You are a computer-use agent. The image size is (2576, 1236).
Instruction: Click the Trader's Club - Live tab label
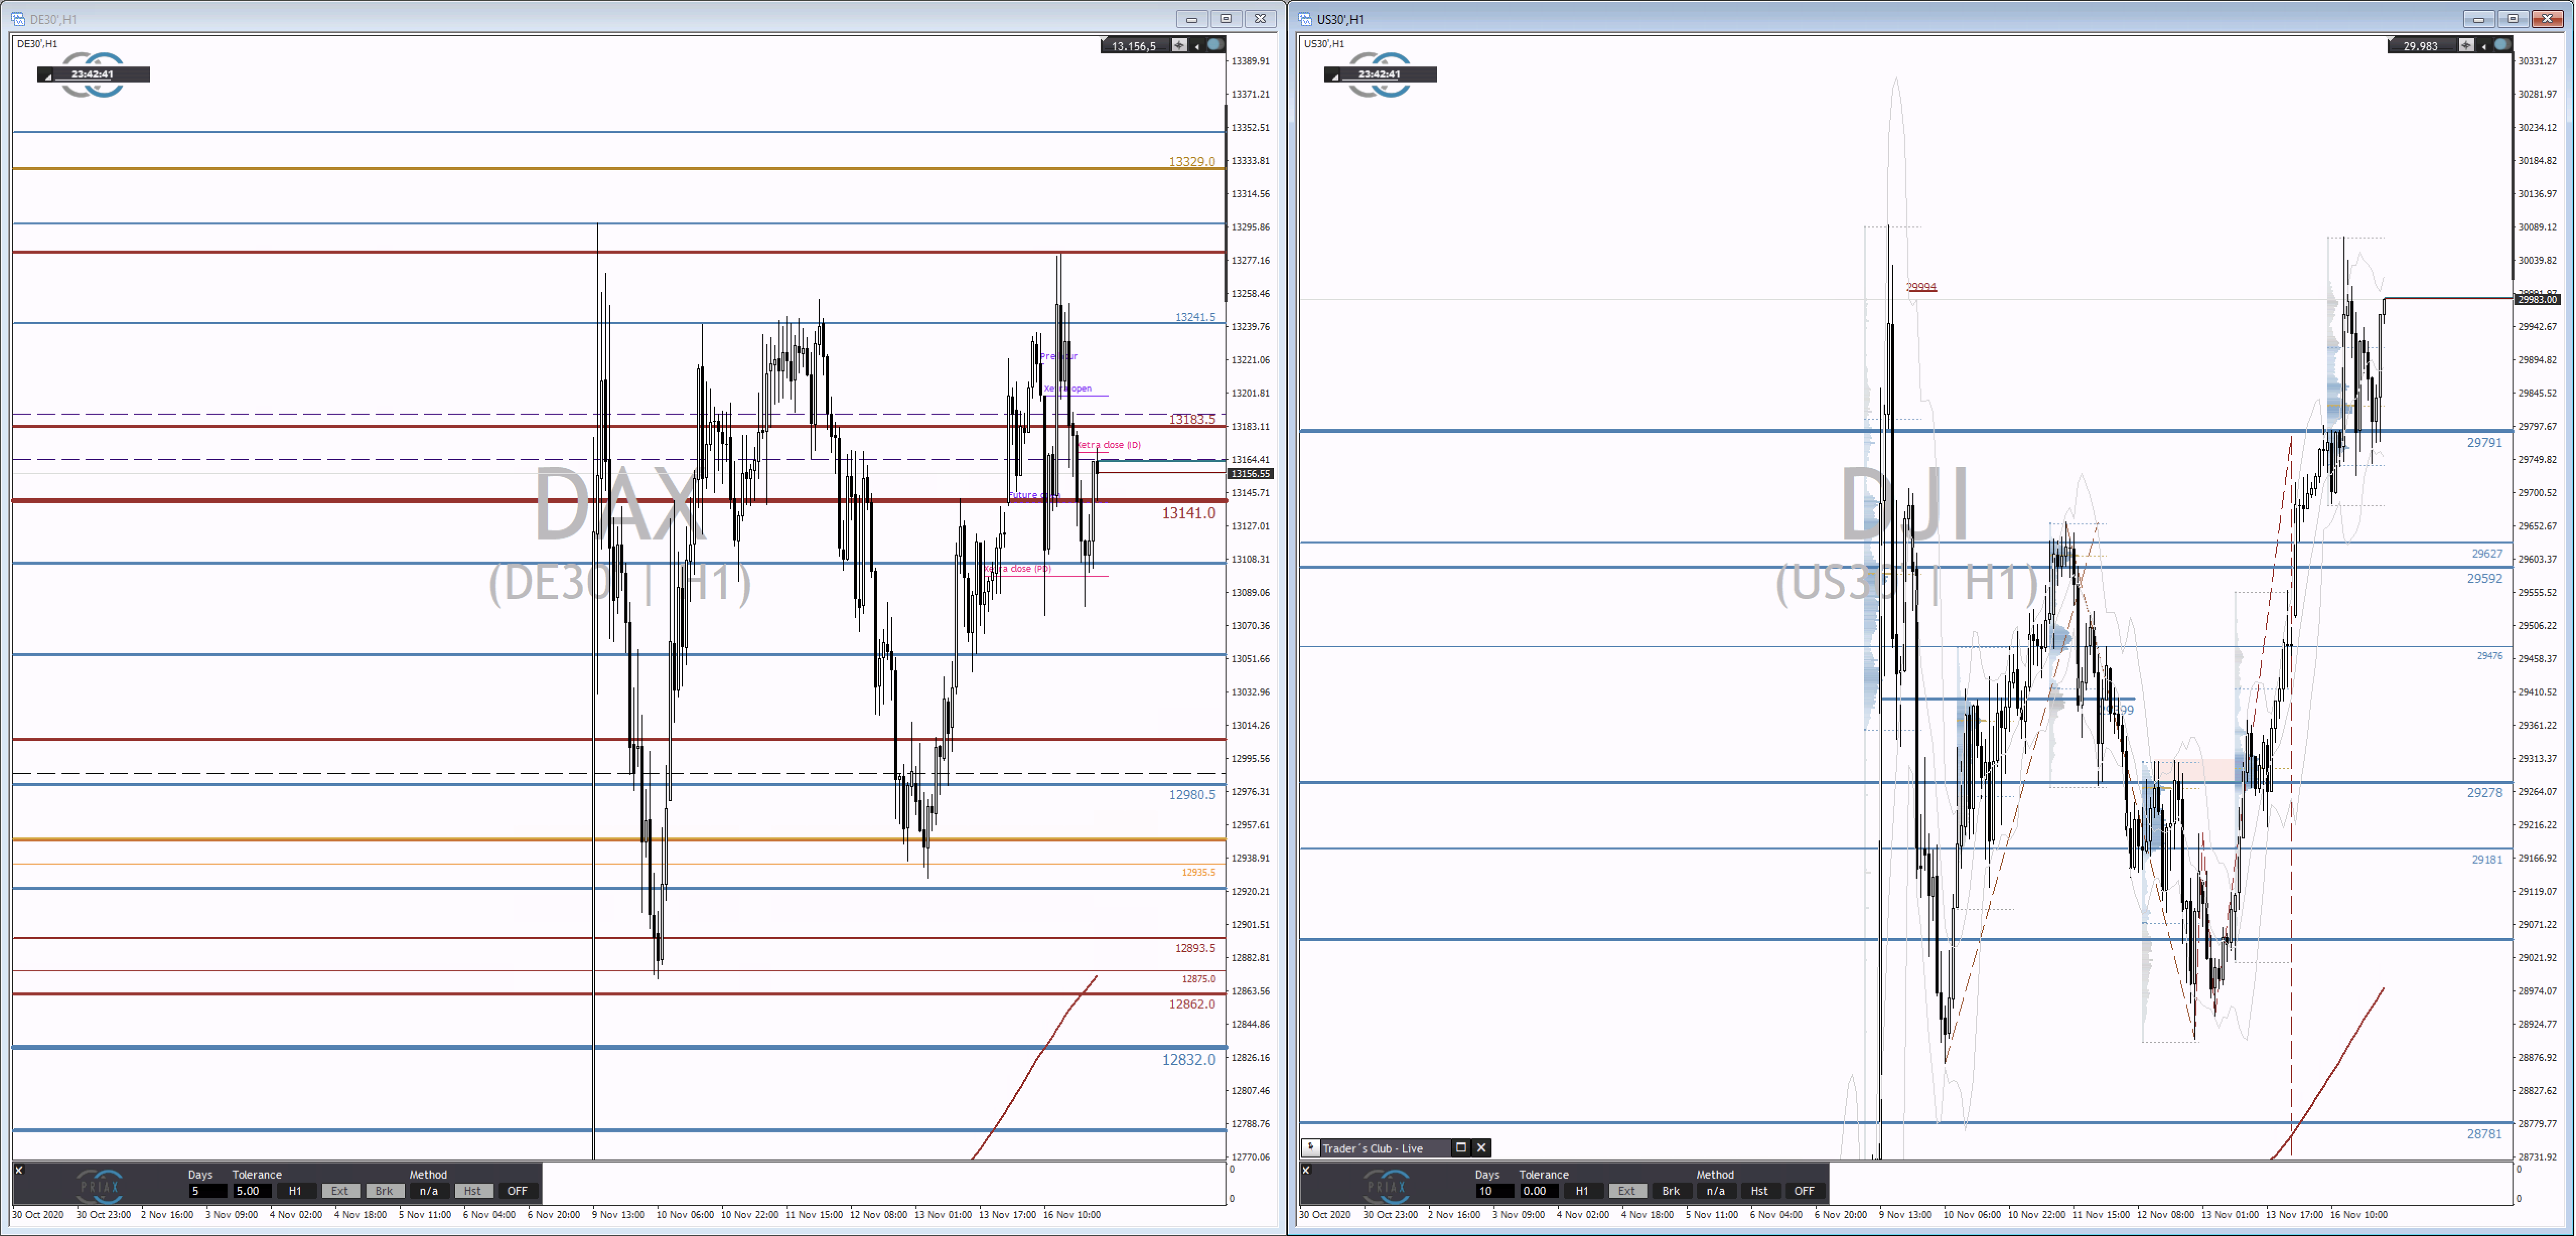pyautogui.click(x=1372, y=1148)
